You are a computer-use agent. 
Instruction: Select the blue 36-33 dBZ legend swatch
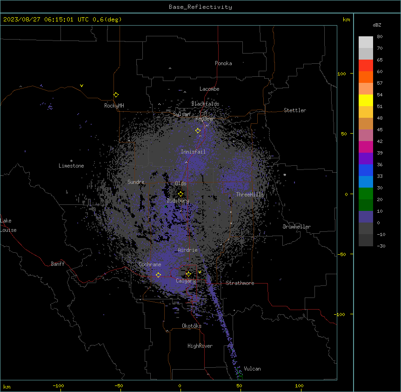(366, 170)
